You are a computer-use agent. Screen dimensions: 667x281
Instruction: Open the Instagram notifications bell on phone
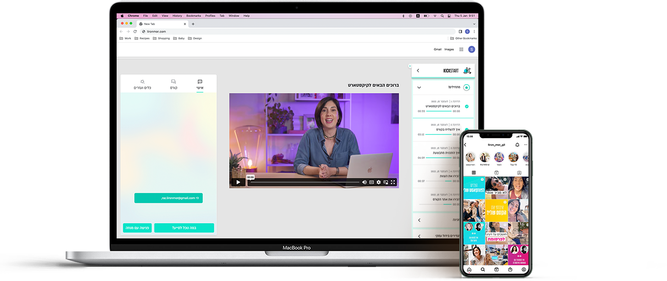click(517, 145)
